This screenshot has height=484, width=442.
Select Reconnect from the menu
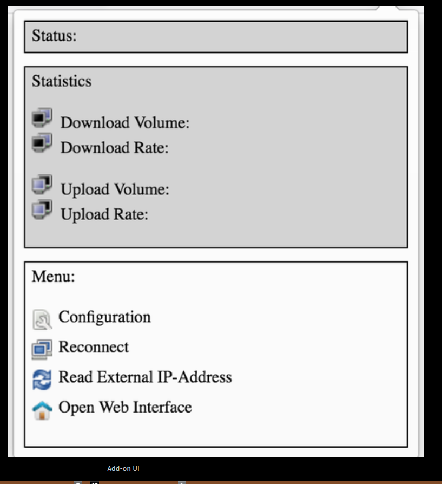click(94, 347)
